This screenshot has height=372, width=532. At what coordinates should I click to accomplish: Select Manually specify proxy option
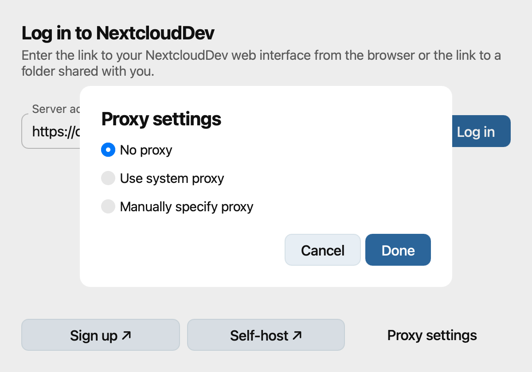[x=108, y=206]
